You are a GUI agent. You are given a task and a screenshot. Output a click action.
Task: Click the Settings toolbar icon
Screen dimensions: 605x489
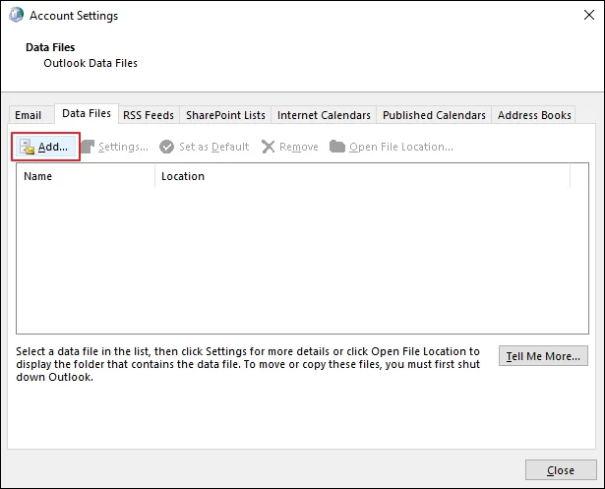(x=89, y=147)
